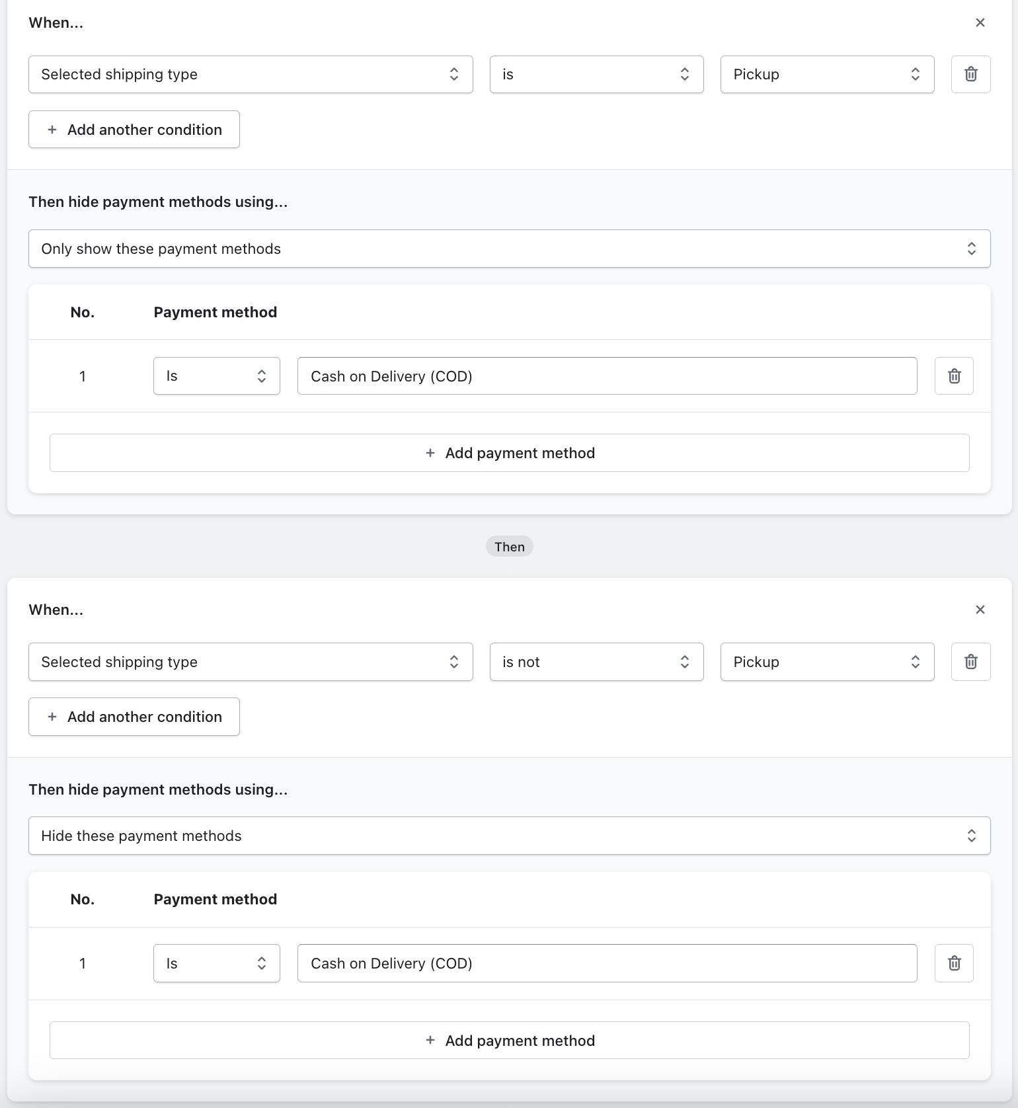Open the 'is not' operator dropdown
This screenshot has height=1108, width=1018.
coord(596,662)
